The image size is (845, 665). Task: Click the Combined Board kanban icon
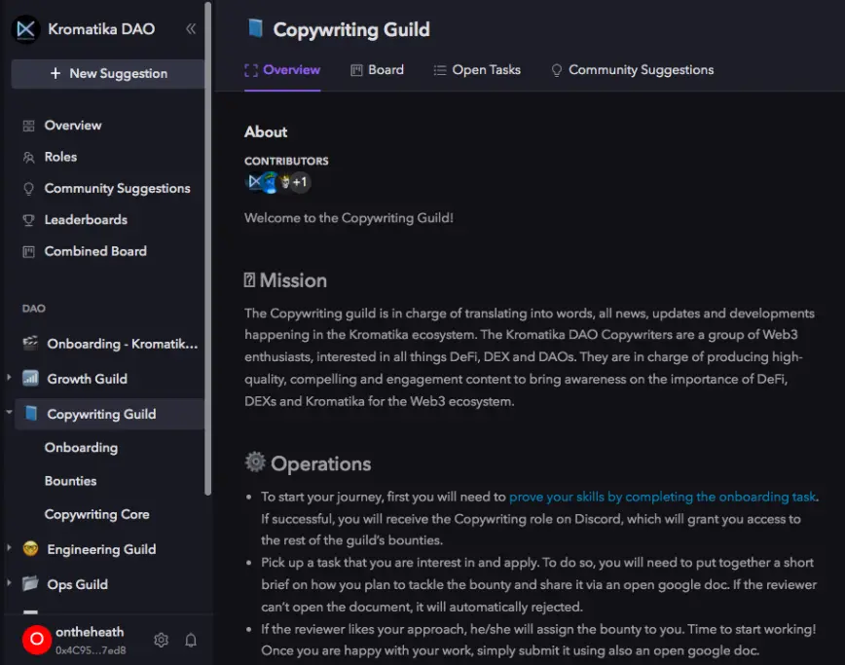(x=28, y=251)
